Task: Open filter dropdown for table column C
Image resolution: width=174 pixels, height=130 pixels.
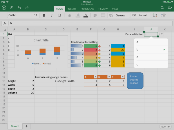Action: (x=123, y=77)
